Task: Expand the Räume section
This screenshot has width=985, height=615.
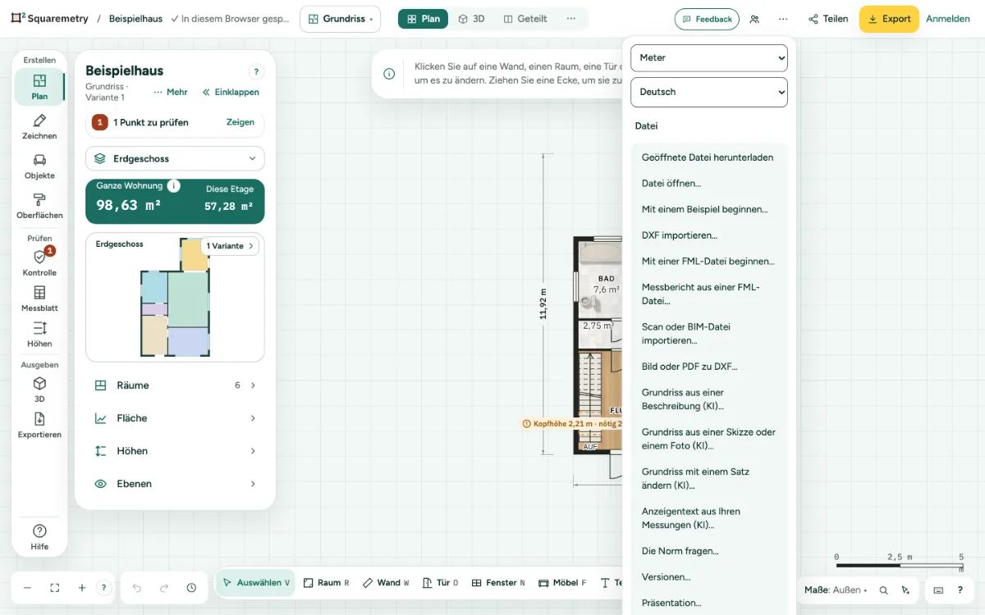Action: [175, 385]
